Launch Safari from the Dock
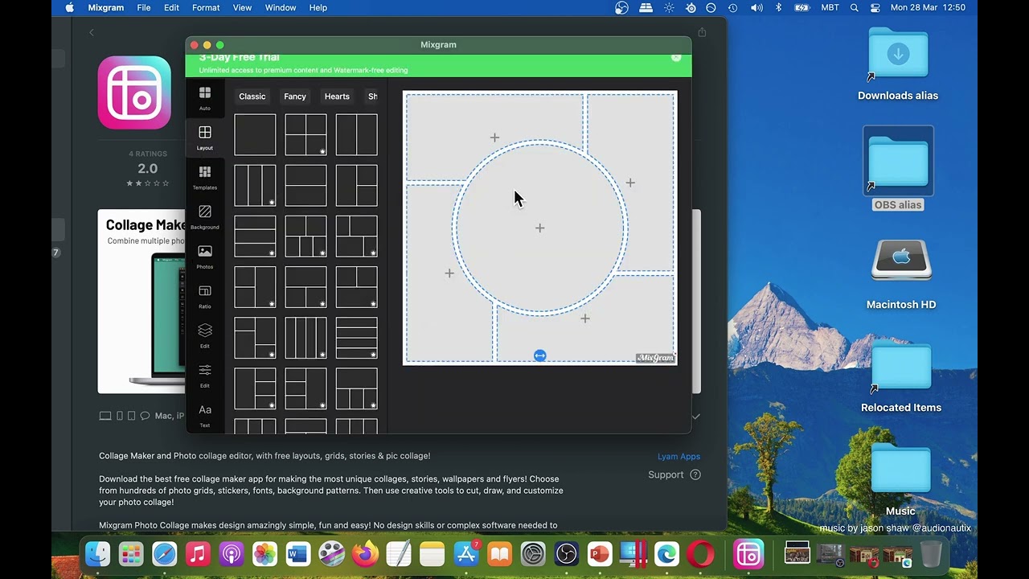The image size is (1029, 579). [x=164, y=554]
